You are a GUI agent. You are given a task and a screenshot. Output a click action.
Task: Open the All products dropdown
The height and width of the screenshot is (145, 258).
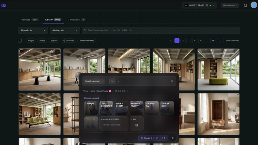point(33,30)
